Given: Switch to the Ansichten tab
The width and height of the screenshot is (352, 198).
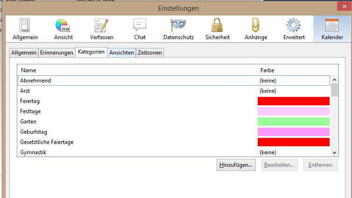Looking at the screenshot, I should coord(121,53).
